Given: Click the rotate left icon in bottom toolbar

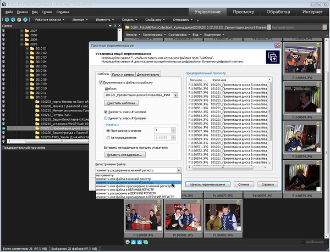Looking at the screenshot, I should (134, 242).
